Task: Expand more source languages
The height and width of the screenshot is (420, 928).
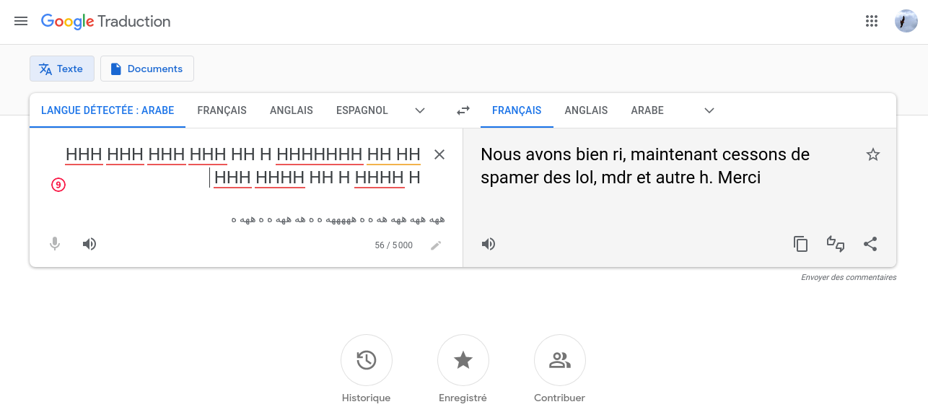Action: (420, 110)
